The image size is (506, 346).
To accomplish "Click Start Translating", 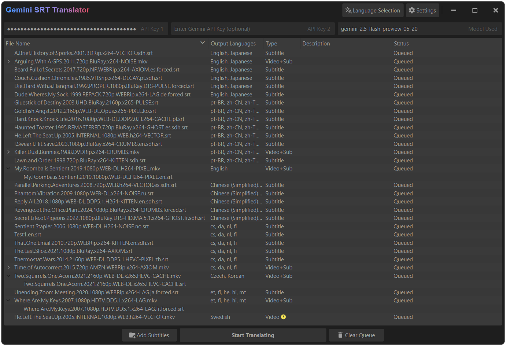I will click(x=253, y=335).
